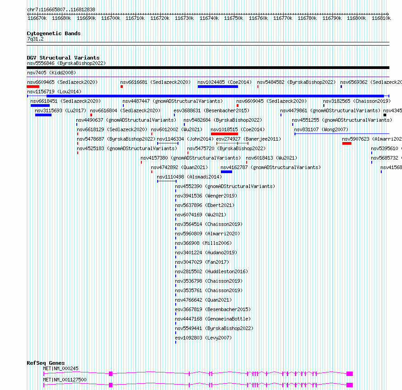Open nsv4487447 (gnomADStructuralVariants) label
The image size is (402, 390).
[173, 101]
